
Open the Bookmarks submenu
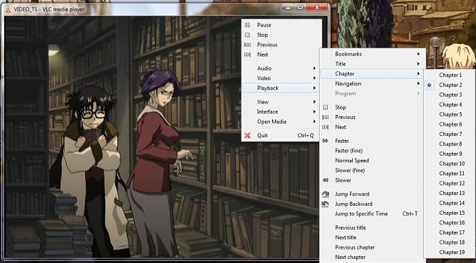click(371, 54)
